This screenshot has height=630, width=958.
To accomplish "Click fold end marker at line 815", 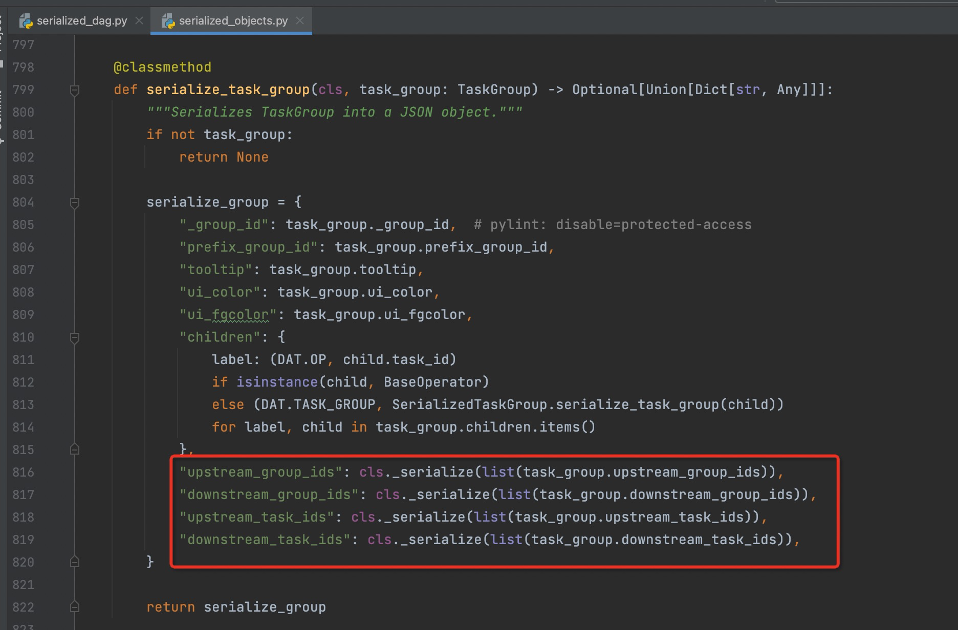I will tap(75, 449).
